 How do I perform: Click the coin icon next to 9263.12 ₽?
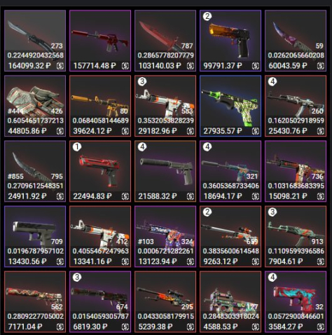(256, 261)
